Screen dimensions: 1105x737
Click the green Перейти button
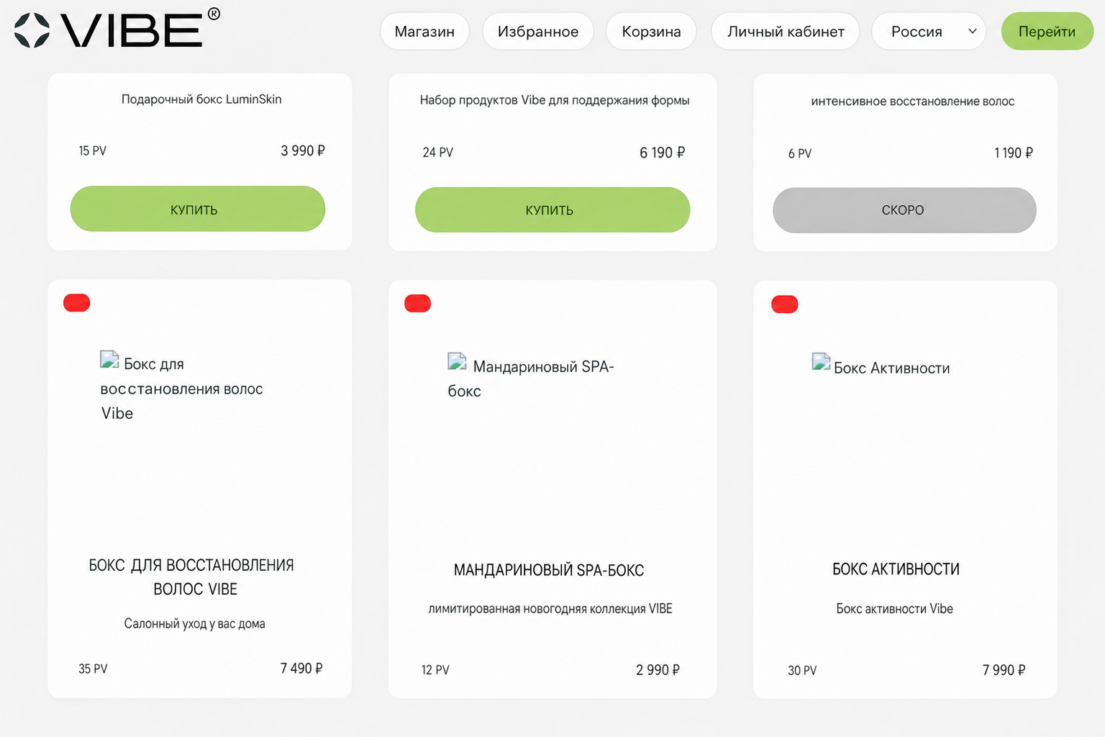tap(1047, 31)
